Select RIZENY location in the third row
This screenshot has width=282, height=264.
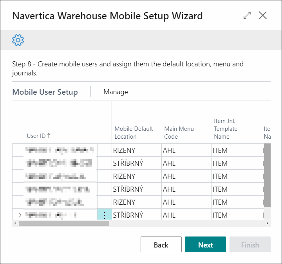137,176
